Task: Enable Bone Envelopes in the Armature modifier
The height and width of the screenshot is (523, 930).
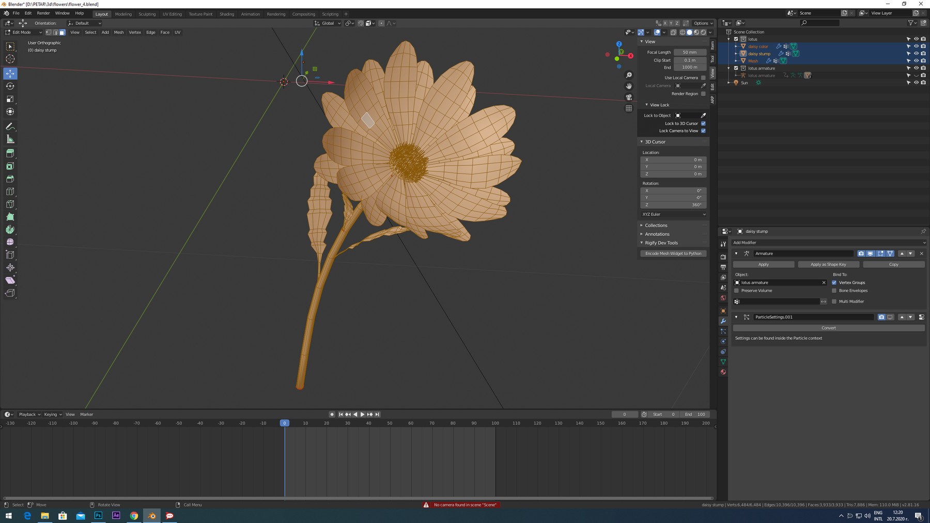Action: pos(834,290)
